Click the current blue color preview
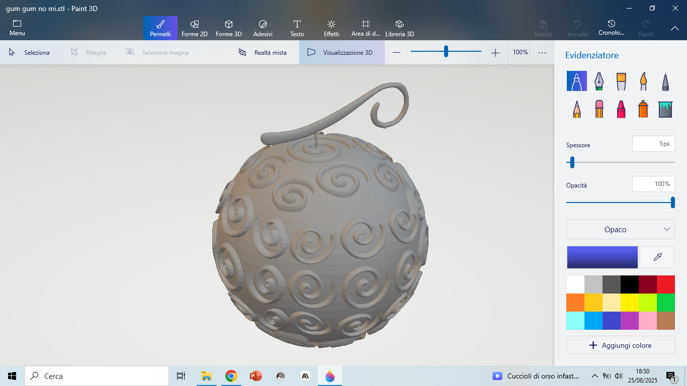 tap(603, 257)
